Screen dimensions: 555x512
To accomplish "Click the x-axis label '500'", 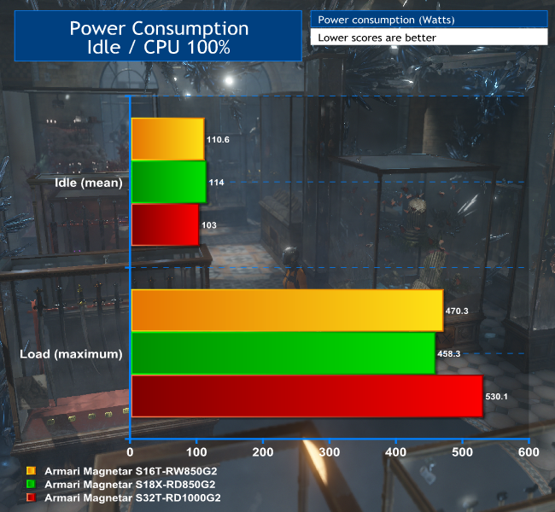I will click(462, 452).
